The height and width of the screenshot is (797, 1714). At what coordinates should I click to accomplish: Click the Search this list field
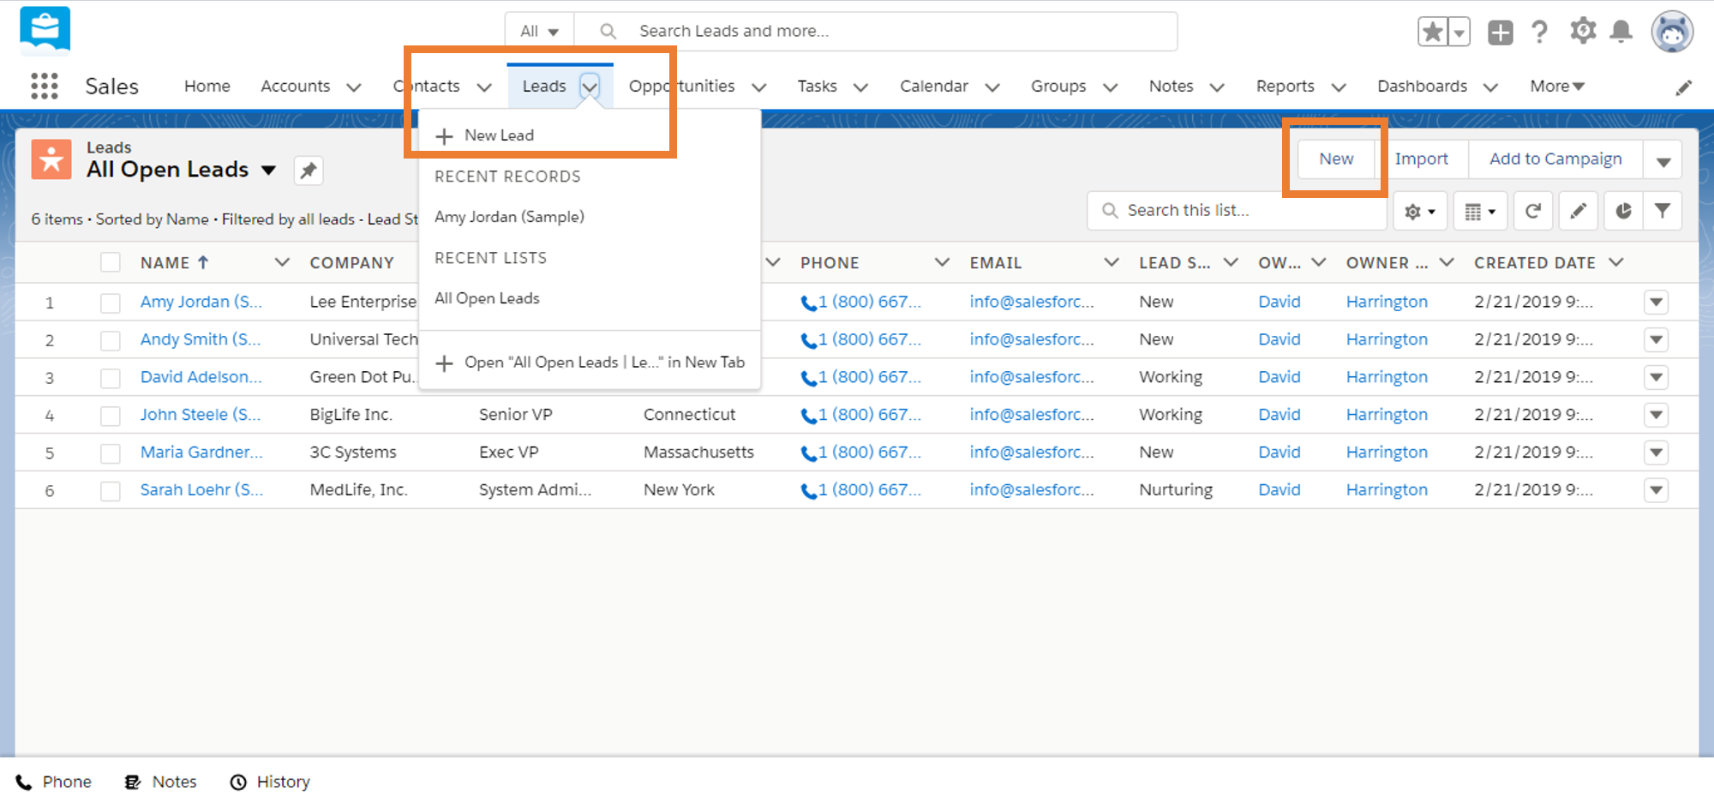click(1237, 211)
